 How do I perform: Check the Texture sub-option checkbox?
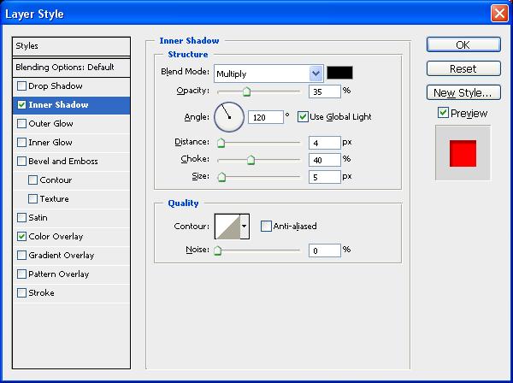[x=32, y=199]
